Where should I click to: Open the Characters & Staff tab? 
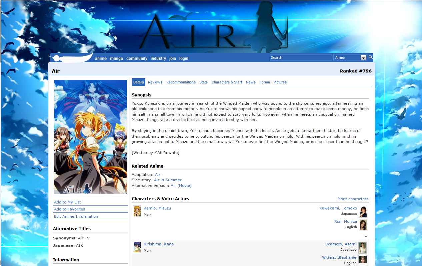click(x=227, y=82)
